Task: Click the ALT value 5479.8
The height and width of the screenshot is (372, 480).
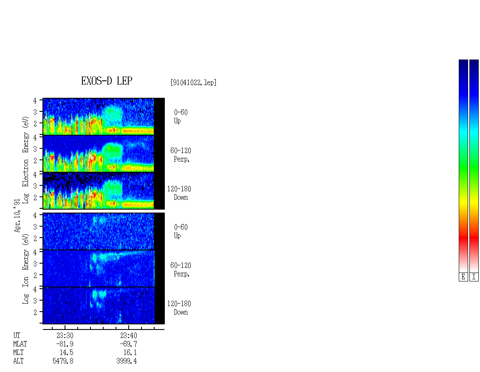Action: 63,361
